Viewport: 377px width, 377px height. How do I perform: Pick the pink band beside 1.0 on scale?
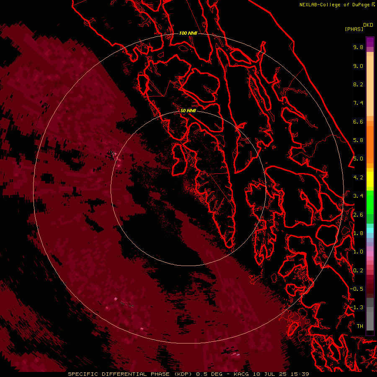pos(370,253)
